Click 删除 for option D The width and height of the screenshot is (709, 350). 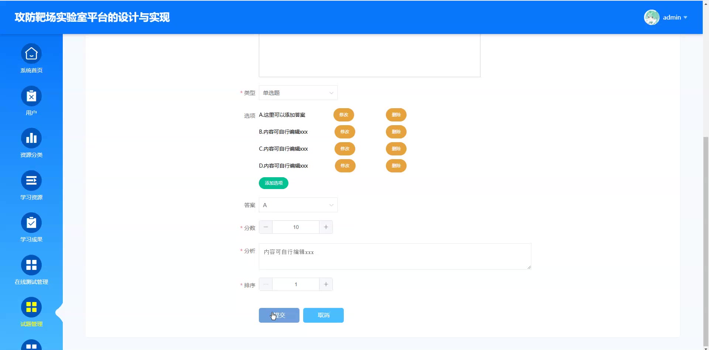click(x=396, y=166)
